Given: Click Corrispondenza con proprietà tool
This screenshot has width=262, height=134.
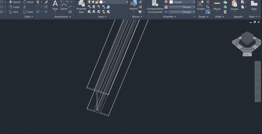Looking at the screenshot, I should (155, 7).
